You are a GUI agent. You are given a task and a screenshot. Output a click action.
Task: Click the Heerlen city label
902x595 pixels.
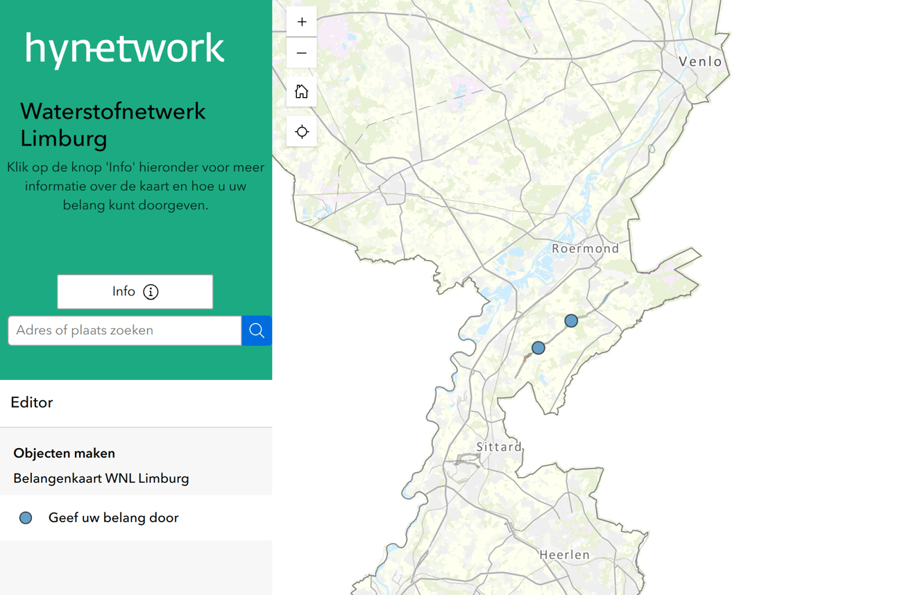(564, 555)
